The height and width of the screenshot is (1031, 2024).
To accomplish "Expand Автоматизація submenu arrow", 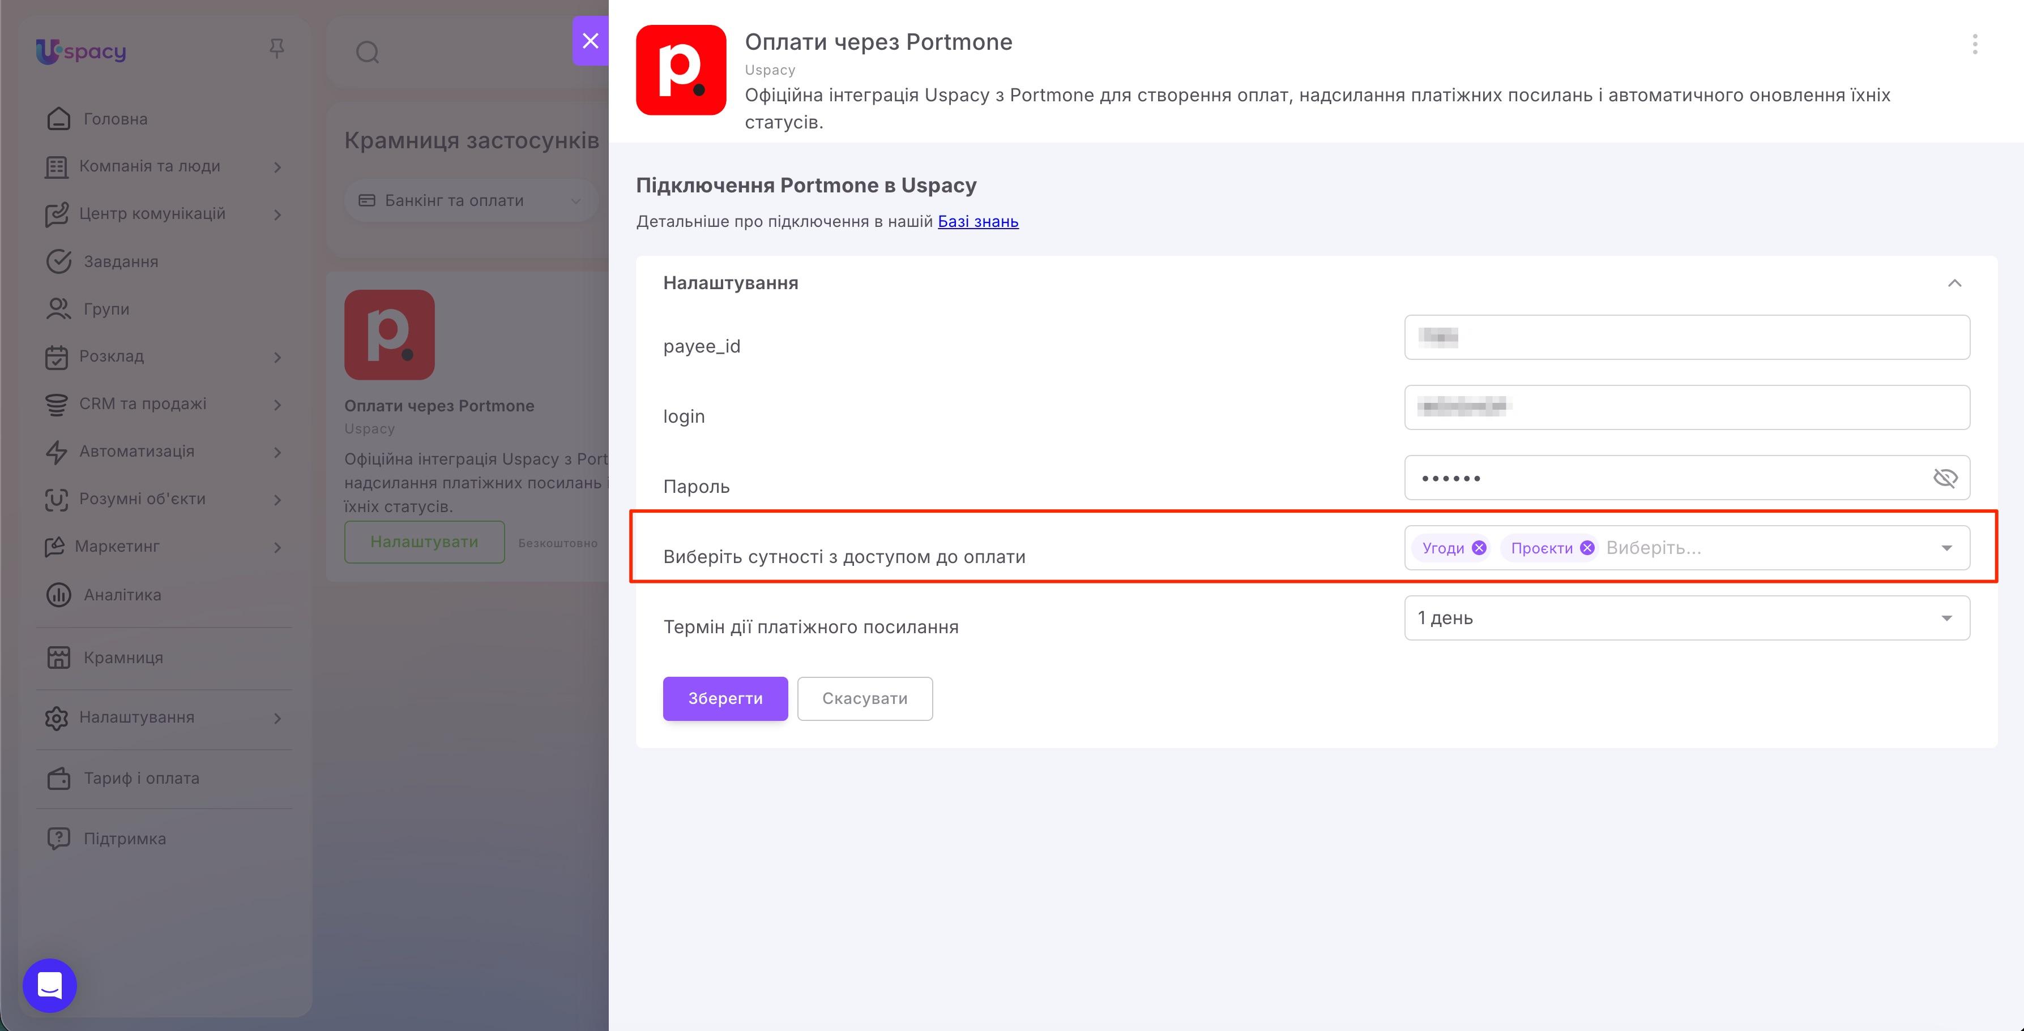I will coord(277,452).
